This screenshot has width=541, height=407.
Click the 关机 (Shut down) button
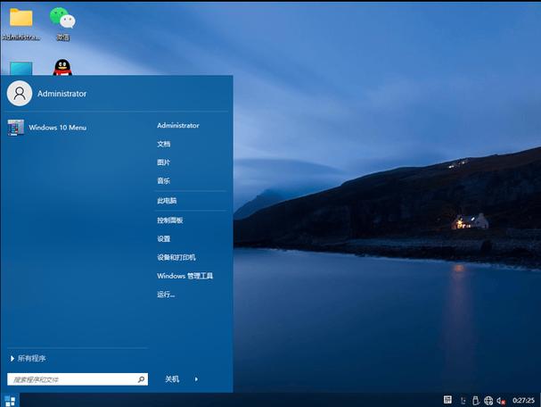pos(172,379)
